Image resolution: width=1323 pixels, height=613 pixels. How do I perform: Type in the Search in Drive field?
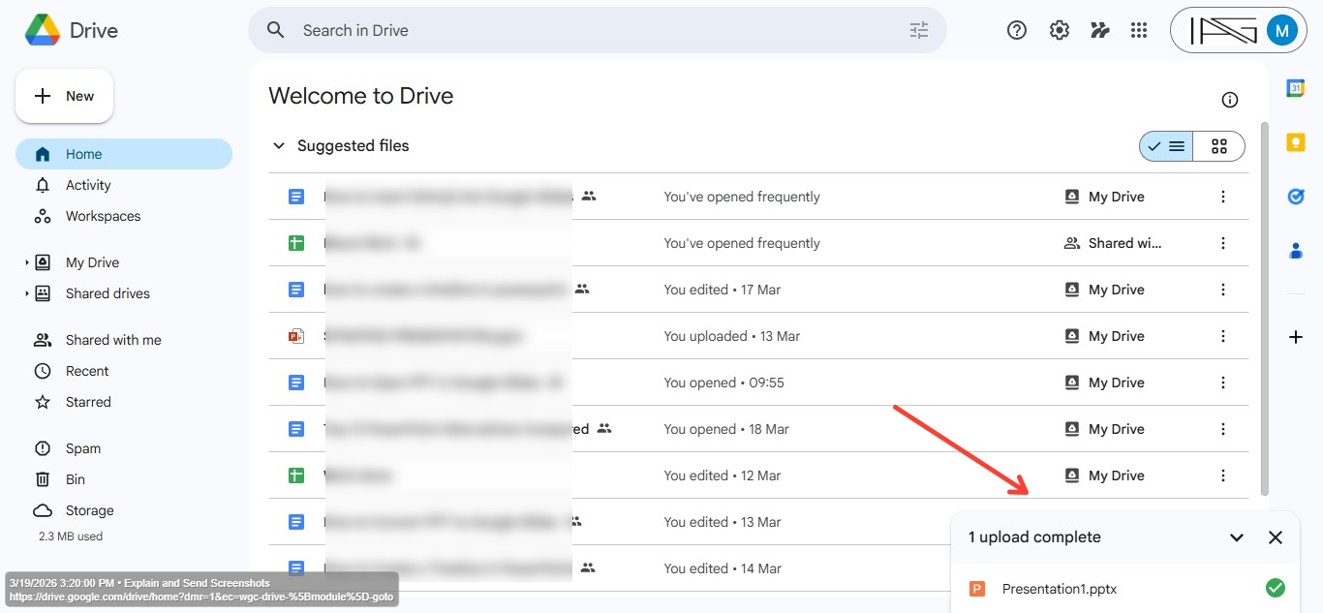pyautogui.click(x=581, y=30)
